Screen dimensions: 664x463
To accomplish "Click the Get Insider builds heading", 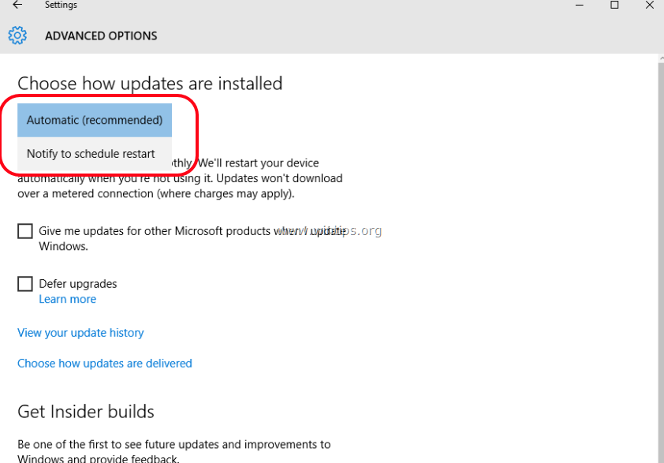I will [x=86, y=412].
